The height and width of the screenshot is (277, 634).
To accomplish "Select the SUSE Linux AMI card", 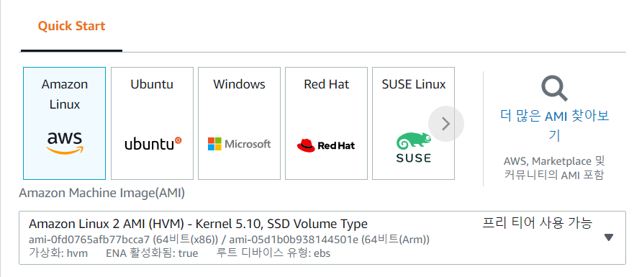I will click(x=413, y=123).
